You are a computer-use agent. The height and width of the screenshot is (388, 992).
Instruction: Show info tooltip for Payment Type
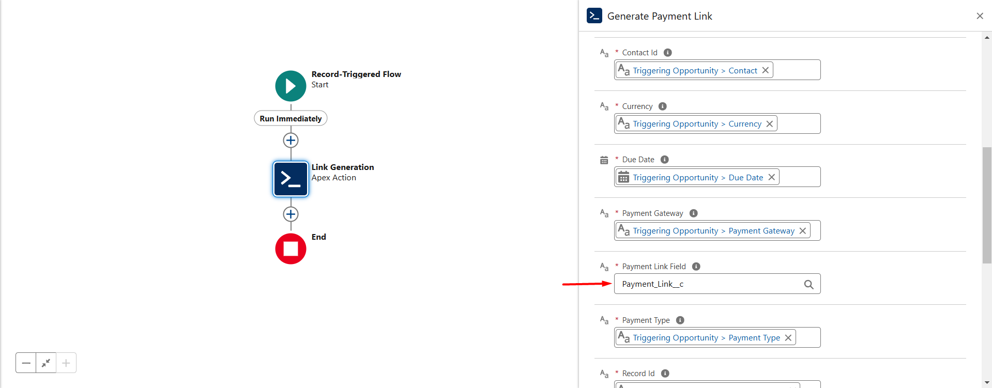[x=680, y=320]
